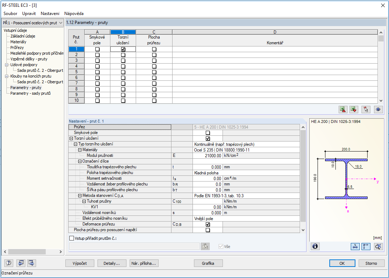Click the member table scroll down arrow
The image size is (389, 278).
tap(381, 101)
